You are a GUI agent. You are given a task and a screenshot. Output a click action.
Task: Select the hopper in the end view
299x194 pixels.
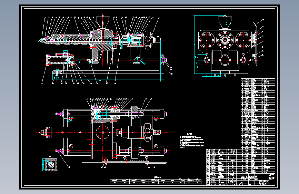point(225,23)
